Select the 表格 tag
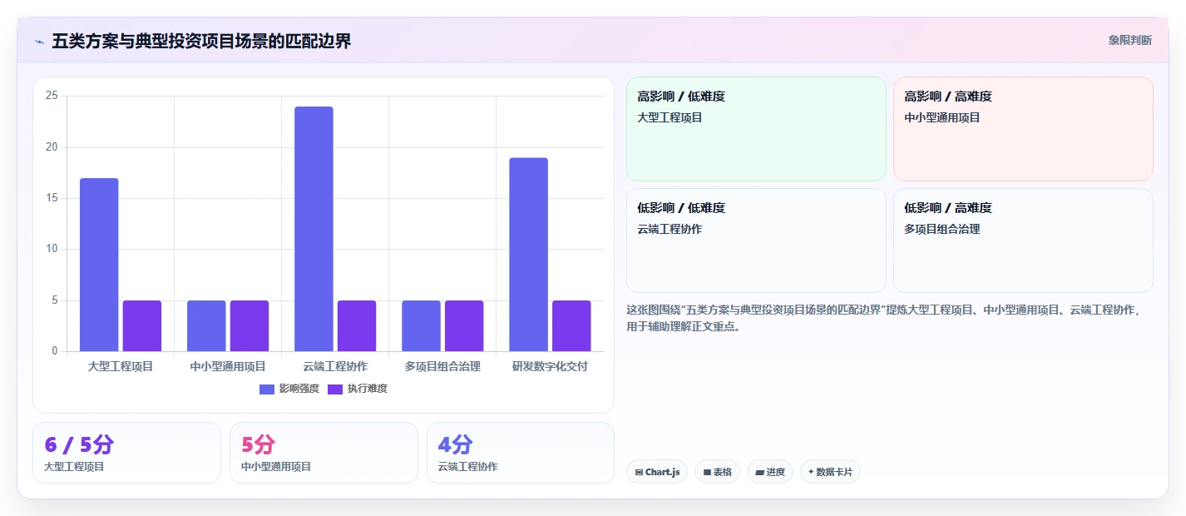The image size is (1186, 516). (717, 472)
